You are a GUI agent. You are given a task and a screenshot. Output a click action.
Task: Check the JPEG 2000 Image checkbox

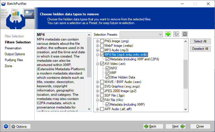(102, 91)
